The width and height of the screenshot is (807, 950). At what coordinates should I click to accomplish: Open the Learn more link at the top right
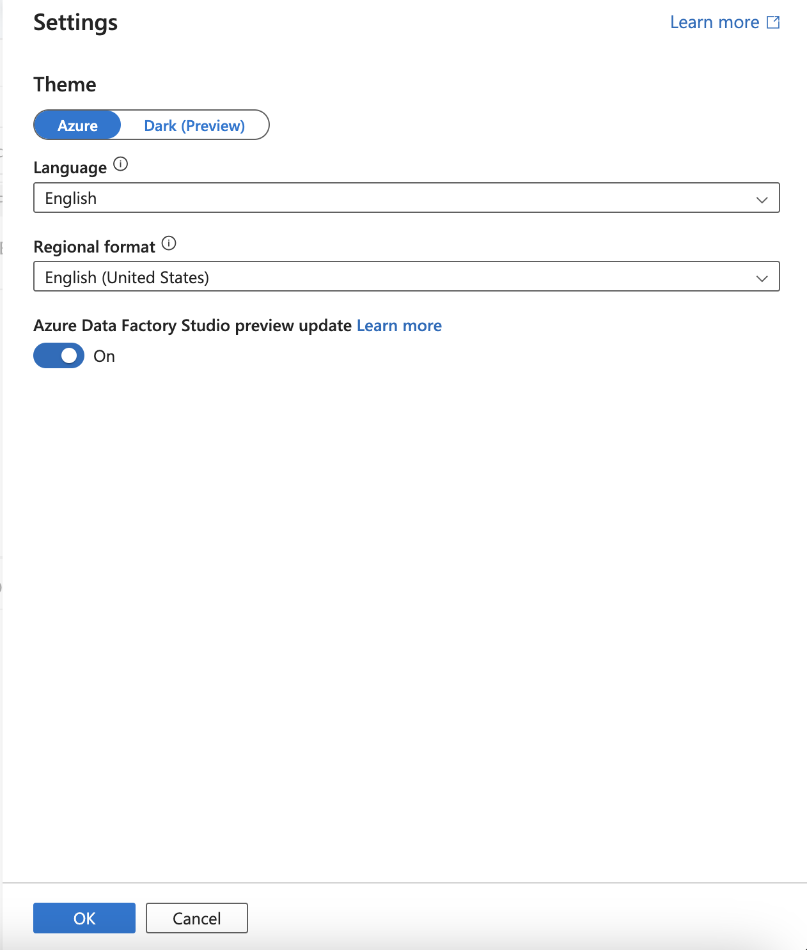pyautogui.click(x=714, y=22)
